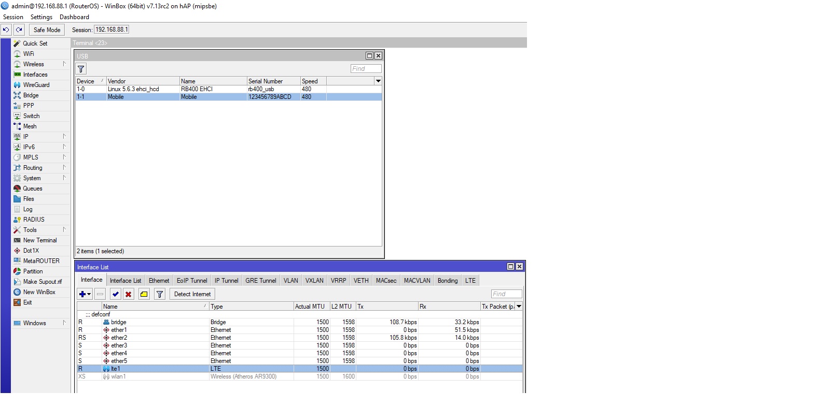Click the Find field in USB window
Screen dimensions: 818x406
[x=366, y=69]
